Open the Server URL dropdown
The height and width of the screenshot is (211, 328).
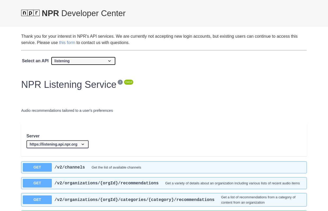(x=57, y=144)
